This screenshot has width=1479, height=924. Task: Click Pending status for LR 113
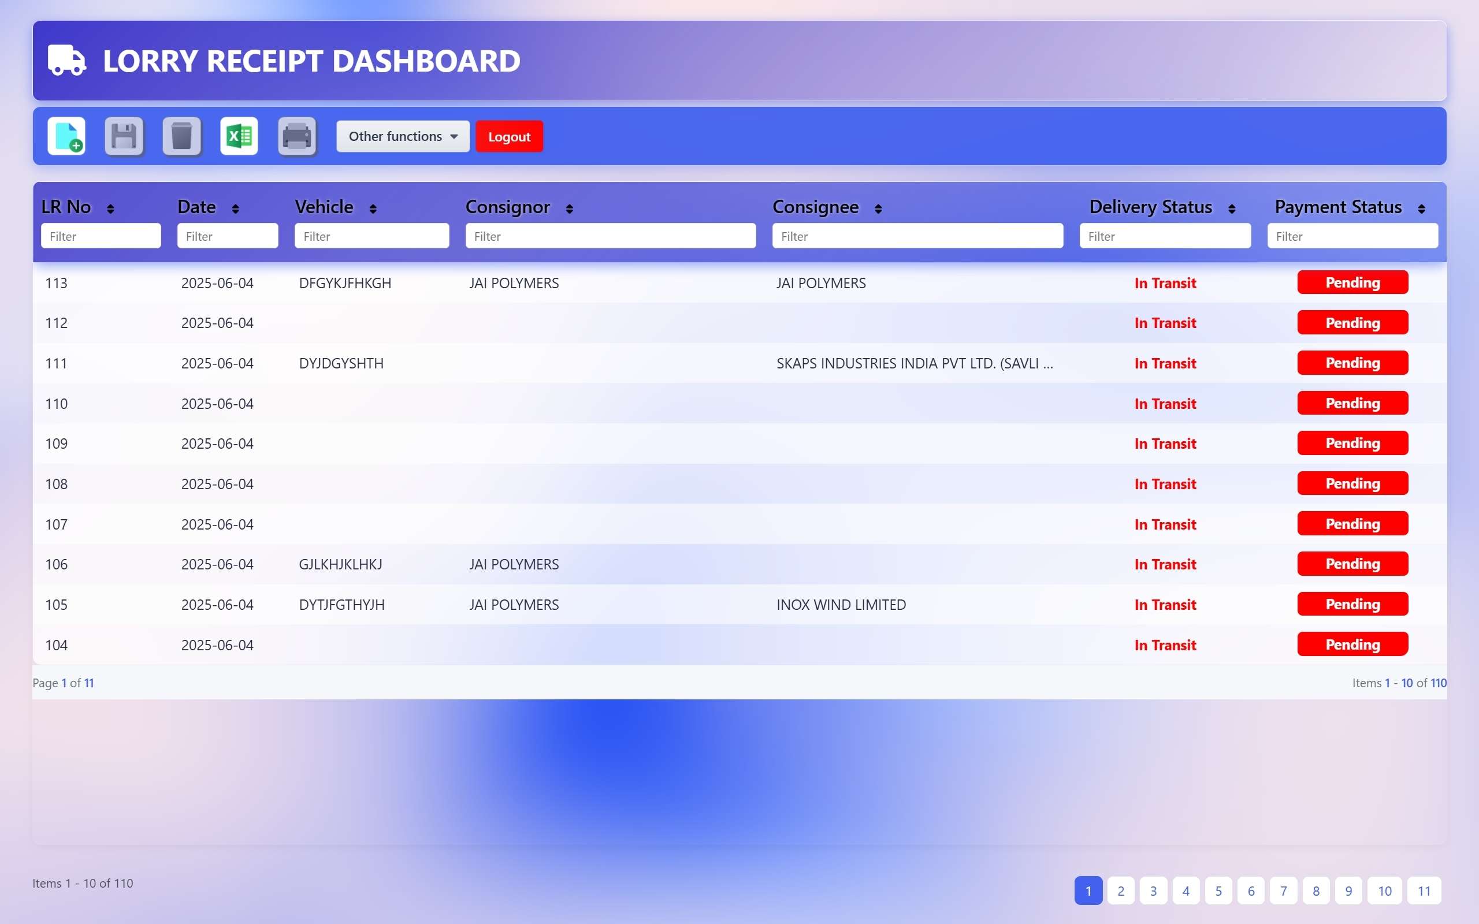(1352, 282)
